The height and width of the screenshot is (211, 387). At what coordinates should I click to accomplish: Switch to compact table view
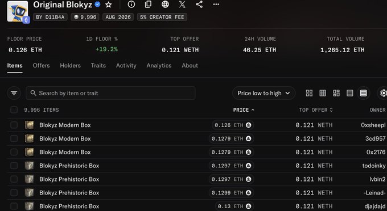click(363, 93)
